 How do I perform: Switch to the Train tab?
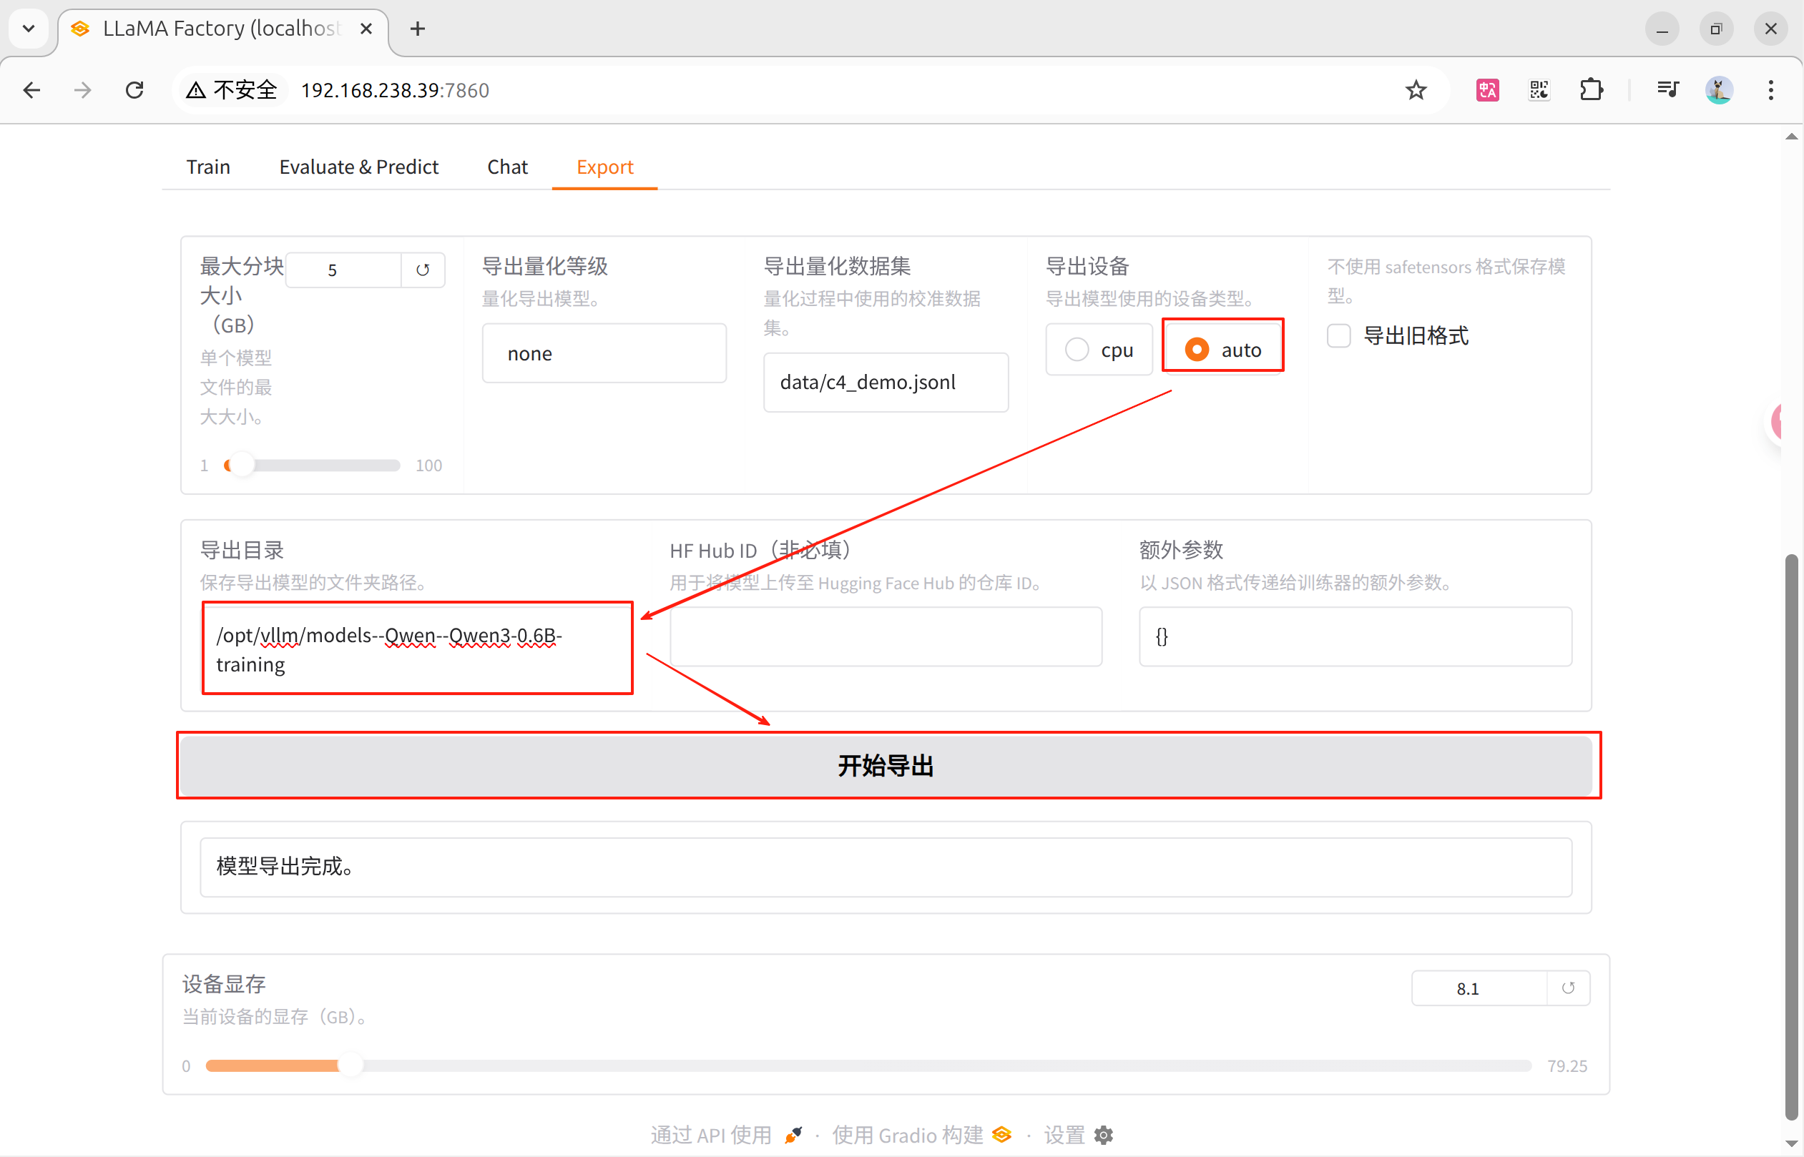(208, 167)
